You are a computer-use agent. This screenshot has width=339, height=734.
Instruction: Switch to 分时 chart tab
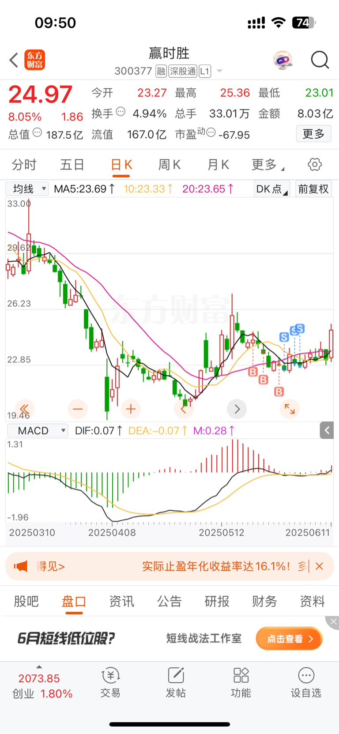[24, 165]
